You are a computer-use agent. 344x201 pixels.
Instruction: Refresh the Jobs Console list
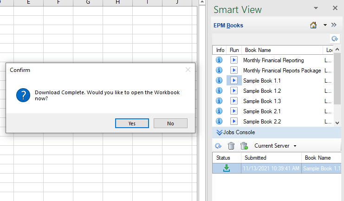[x=218, y=146]
